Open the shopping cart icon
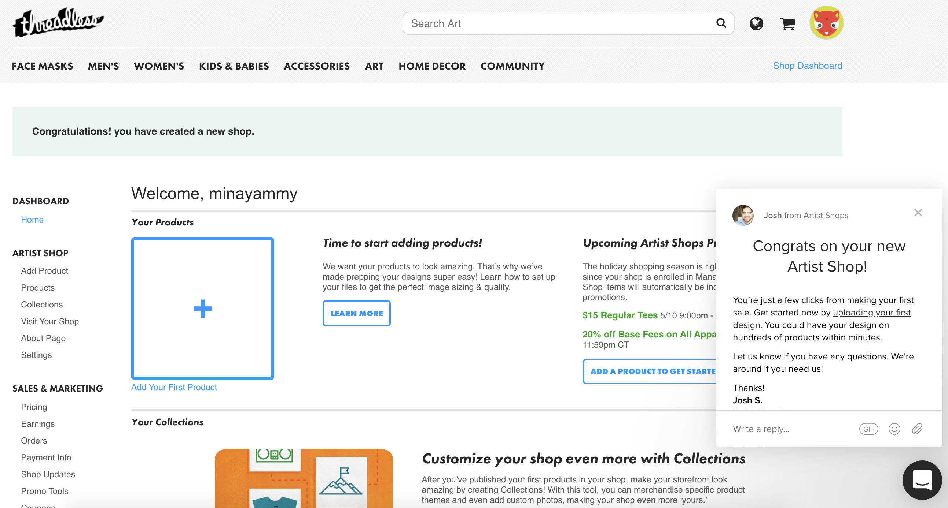948x508 pixels. pyautogui.click(x=787, y=24)
